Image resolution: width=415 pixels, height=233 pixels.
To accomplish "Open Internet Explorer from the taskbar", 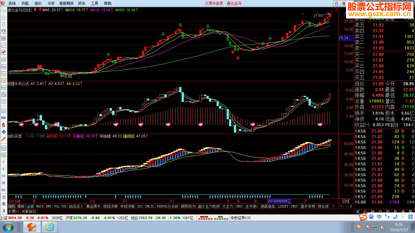I will 49,227.
